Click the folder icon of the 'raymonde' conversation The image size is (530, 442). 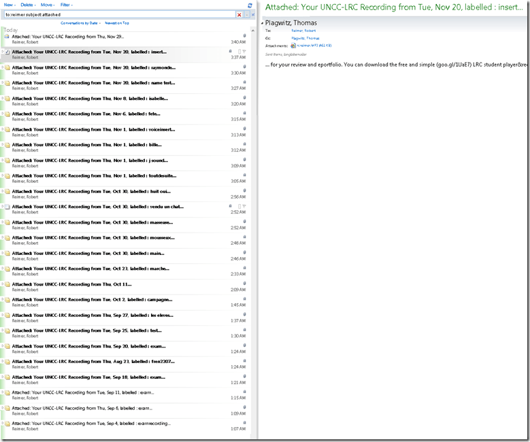click(x=7, y=67)
